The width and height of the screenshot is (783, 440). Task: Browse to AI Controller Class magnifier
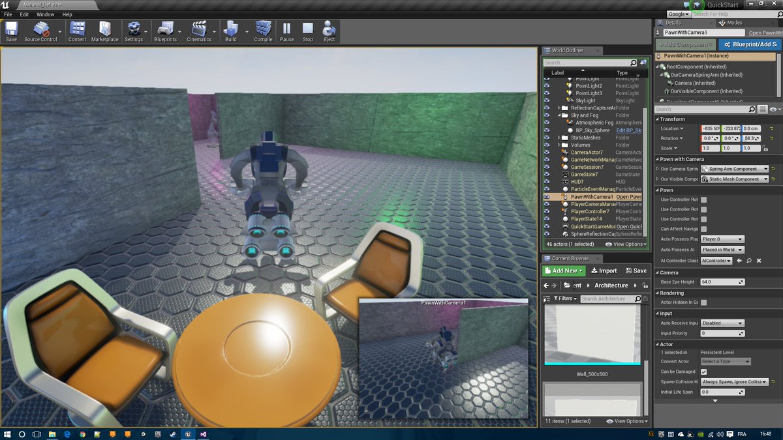(749, 261)
